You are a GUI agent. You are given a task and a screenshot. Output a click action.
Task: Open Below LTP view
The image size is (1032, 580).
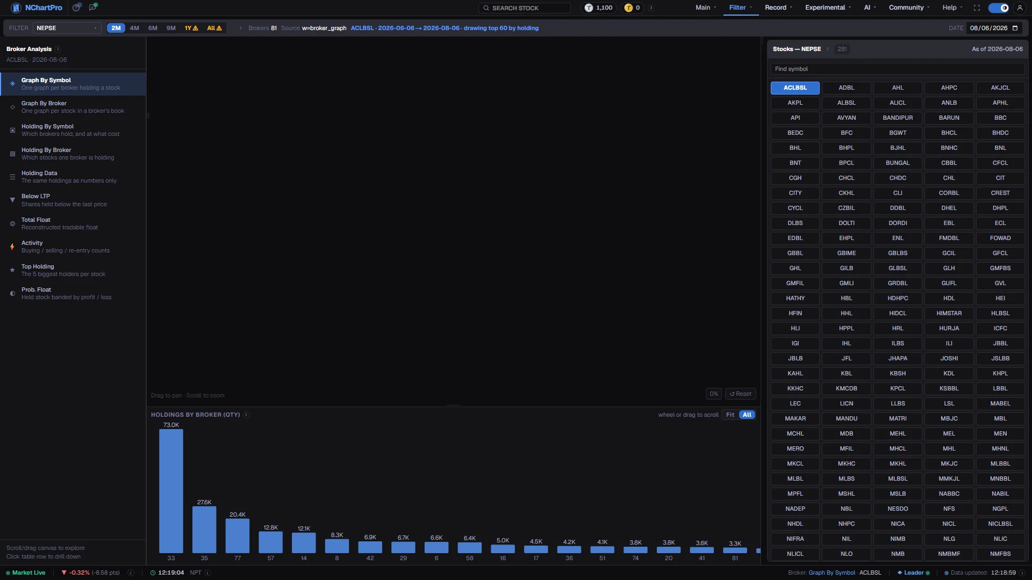pos(73,200)
